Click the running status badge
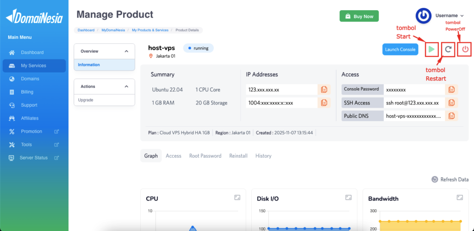 [198, 48]
